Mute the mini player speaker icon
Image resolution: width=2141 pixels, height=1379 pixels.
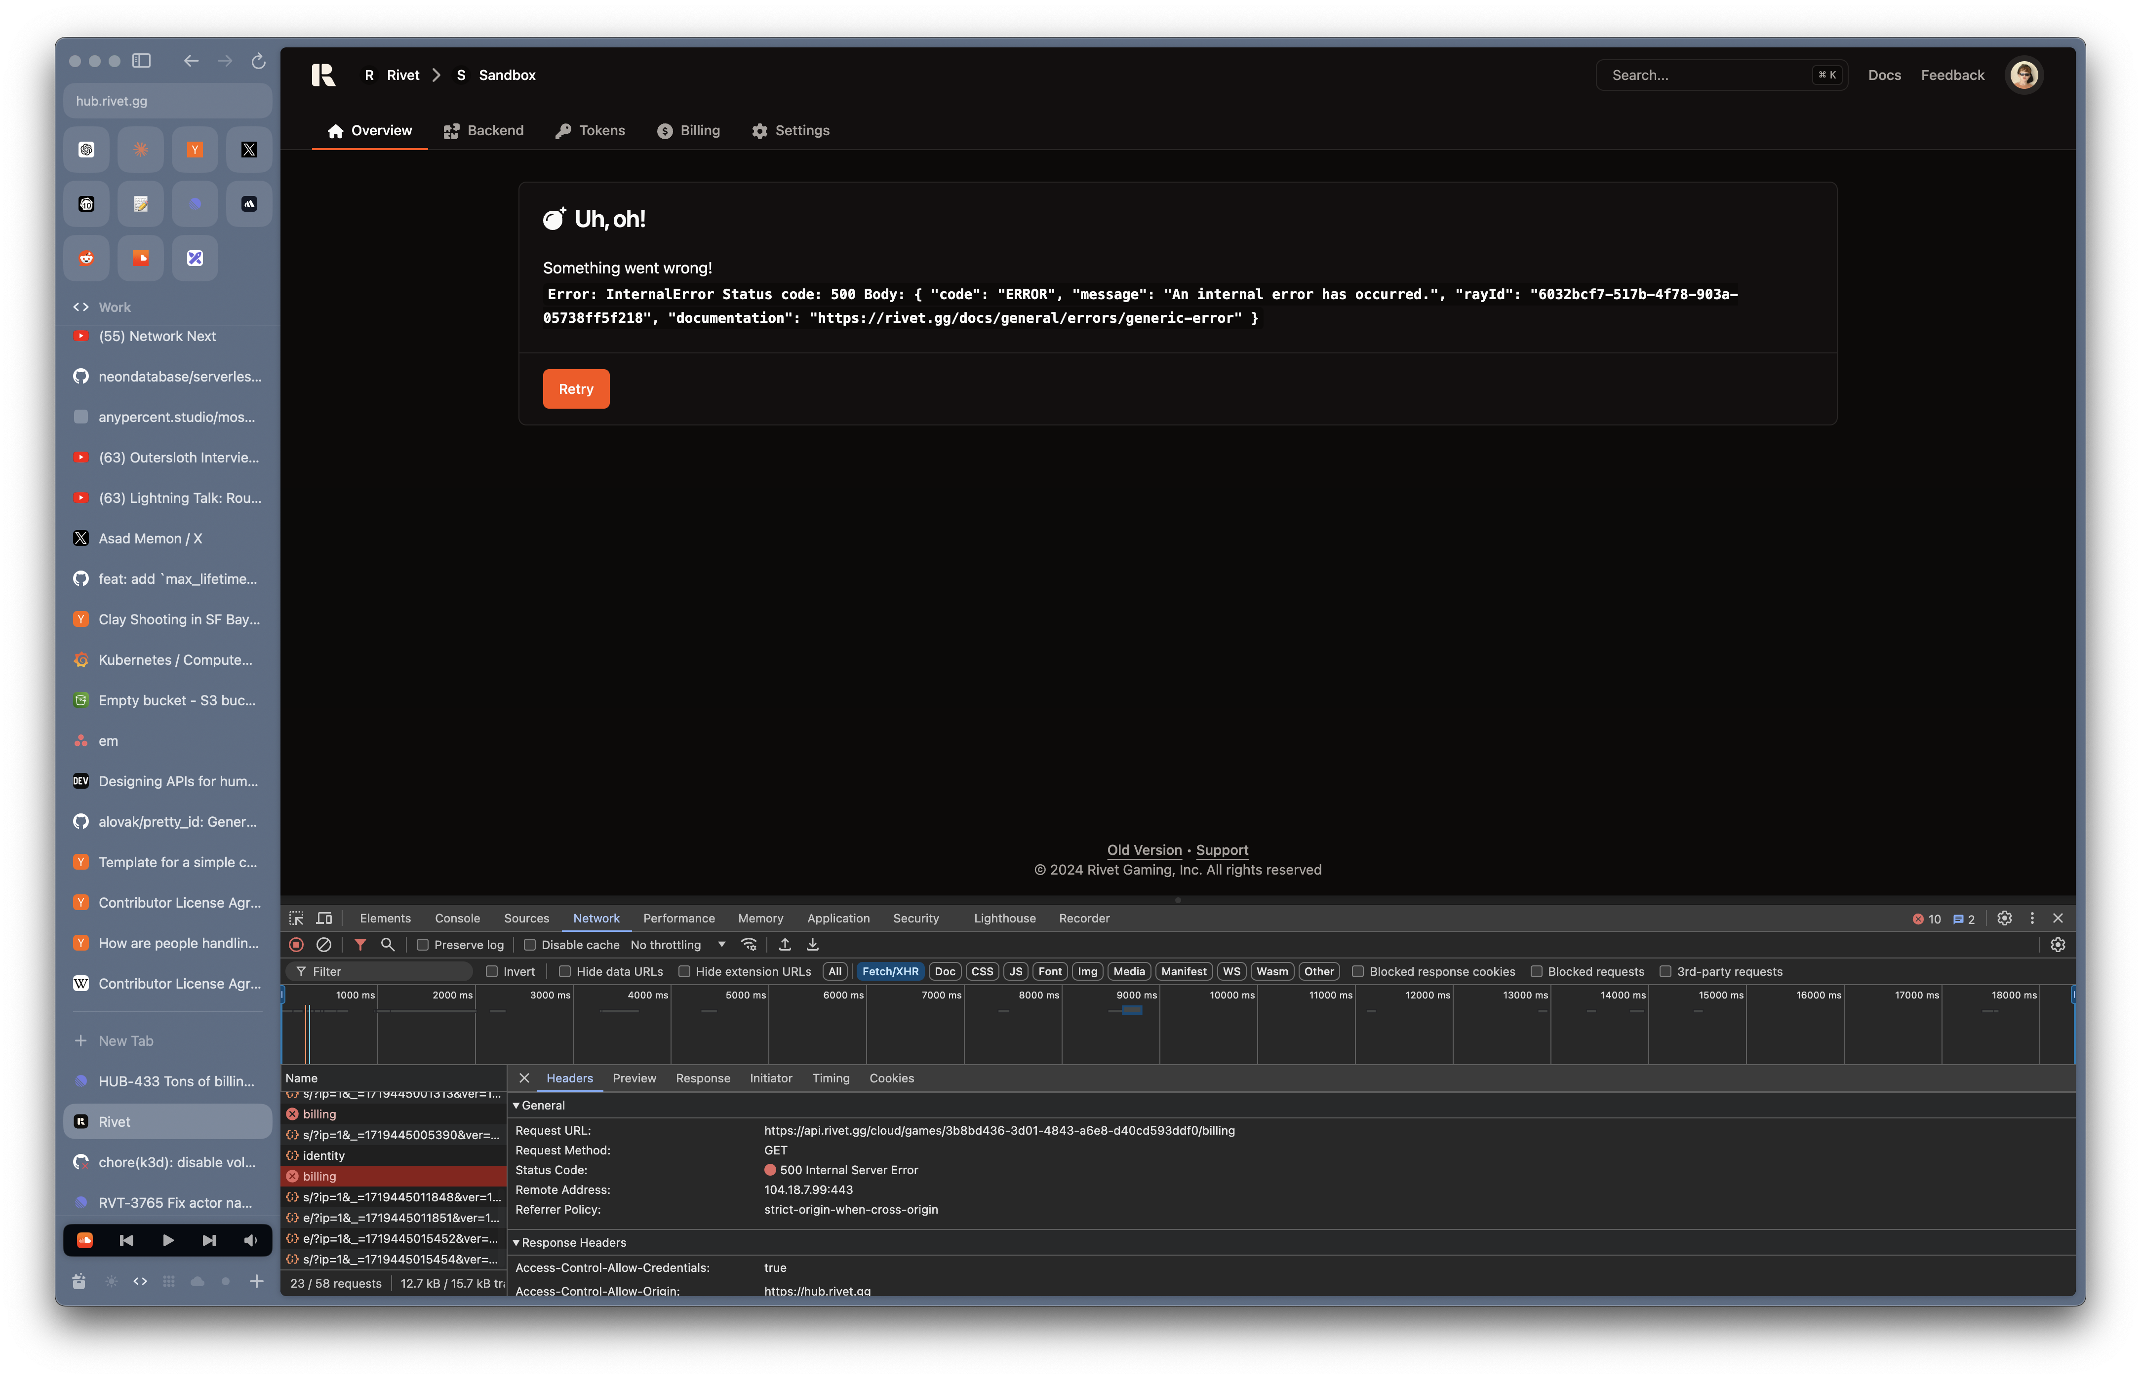[x=250, y=1241]
